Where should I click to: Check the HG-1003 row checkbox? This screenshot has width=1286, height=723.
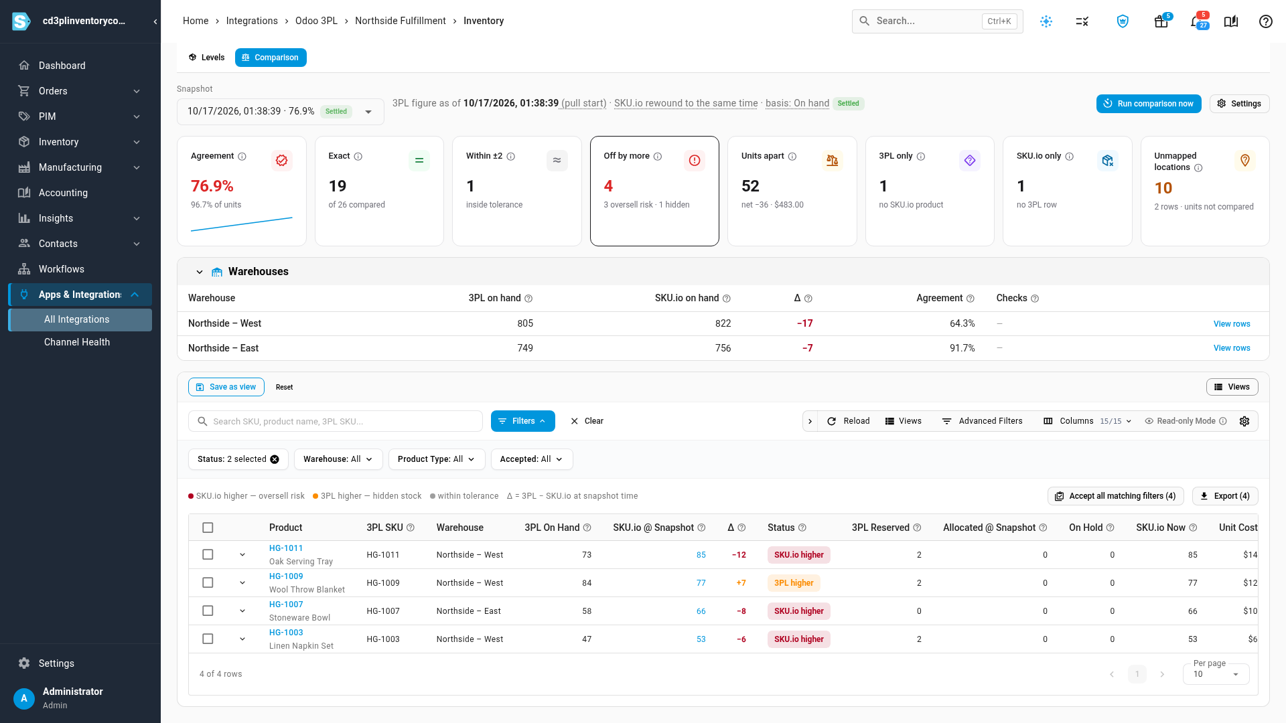(x=208, y=639)
